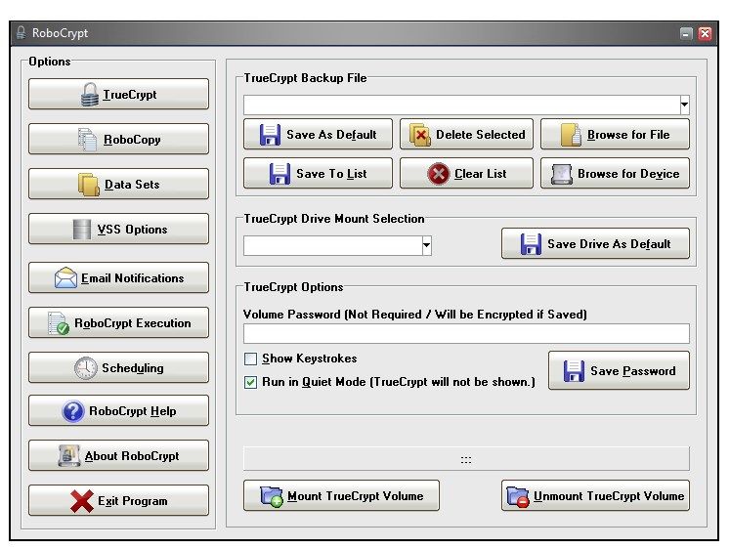Click the floppy icon on Save Password
Image resolution: width=730 pixels, height=549 pixels.
(574, 371)
